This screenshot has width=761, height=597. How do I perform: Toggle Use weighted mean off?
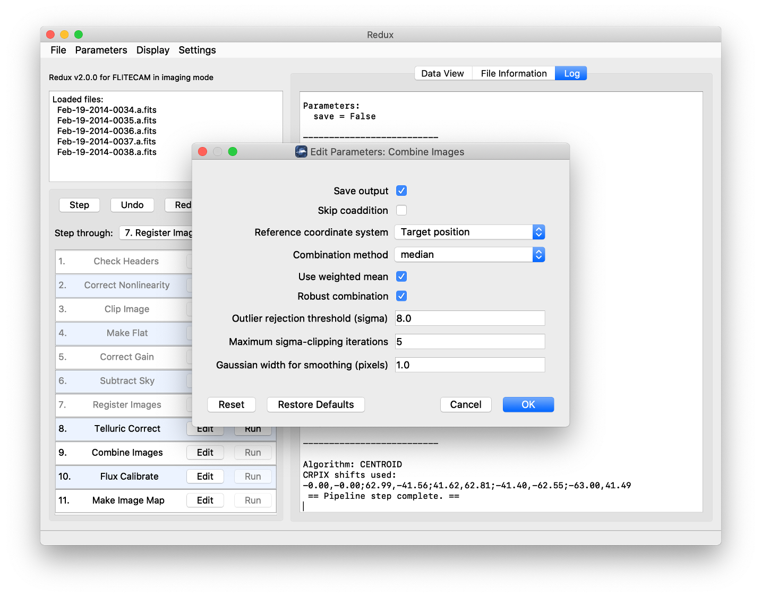click(x=401, y=276)
